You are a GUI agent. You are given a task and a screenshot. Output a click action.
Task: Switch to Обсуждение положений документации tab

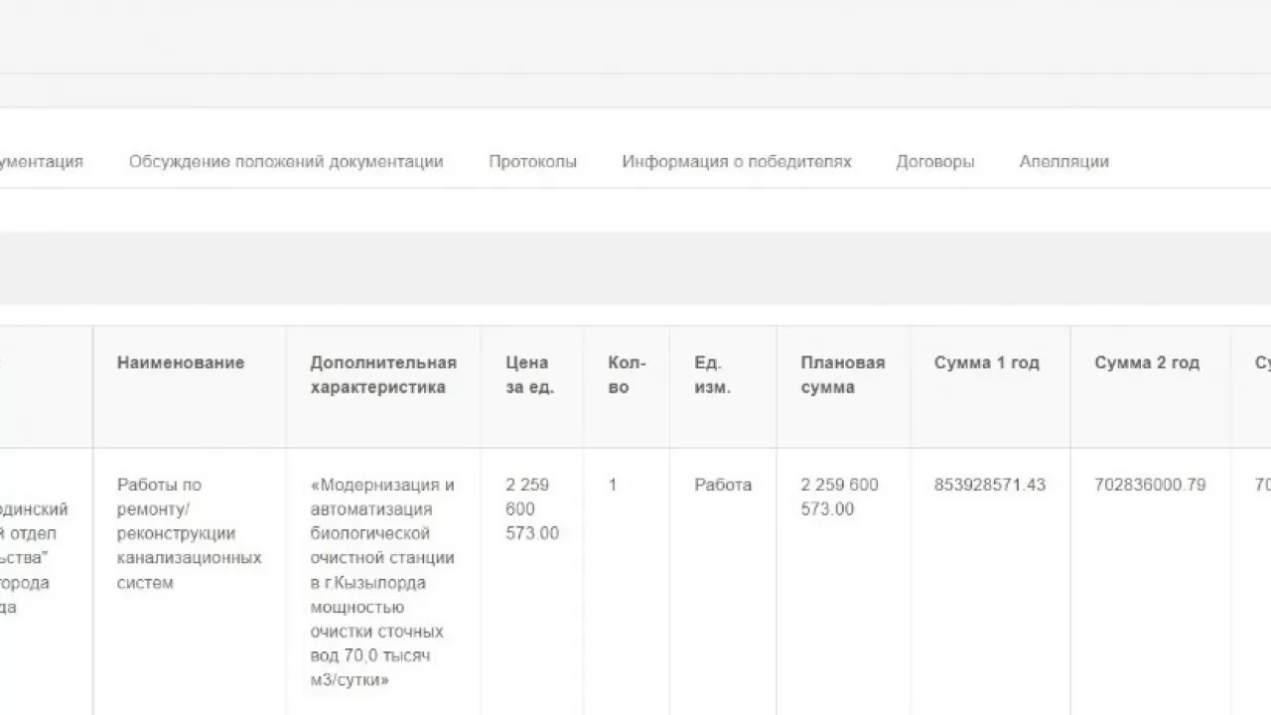286,161
